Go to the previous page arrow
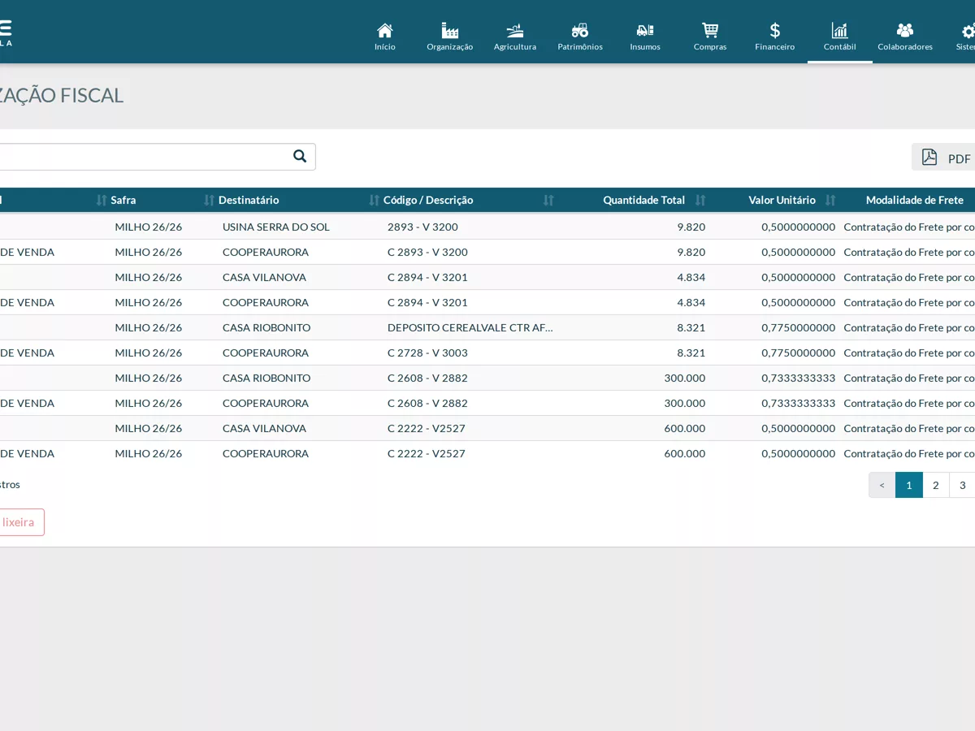This screenshot has width=975, height=731. tap(882, 485)
